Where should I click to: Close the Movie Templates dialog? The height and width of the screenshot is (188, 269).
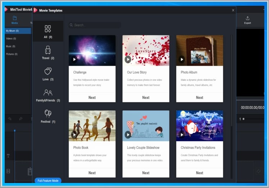point(233,10)
